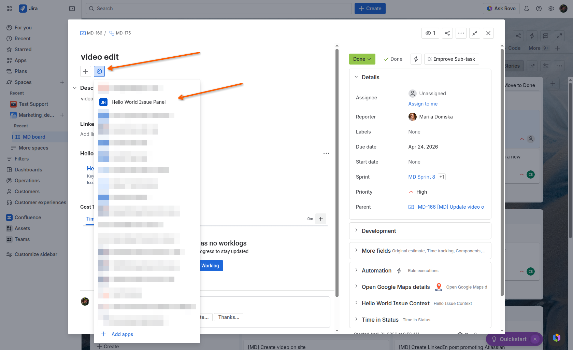The image size is (573, 350).
Task: Choose Add apps in the dropdown menu
Action: click(x=147, y=334)
